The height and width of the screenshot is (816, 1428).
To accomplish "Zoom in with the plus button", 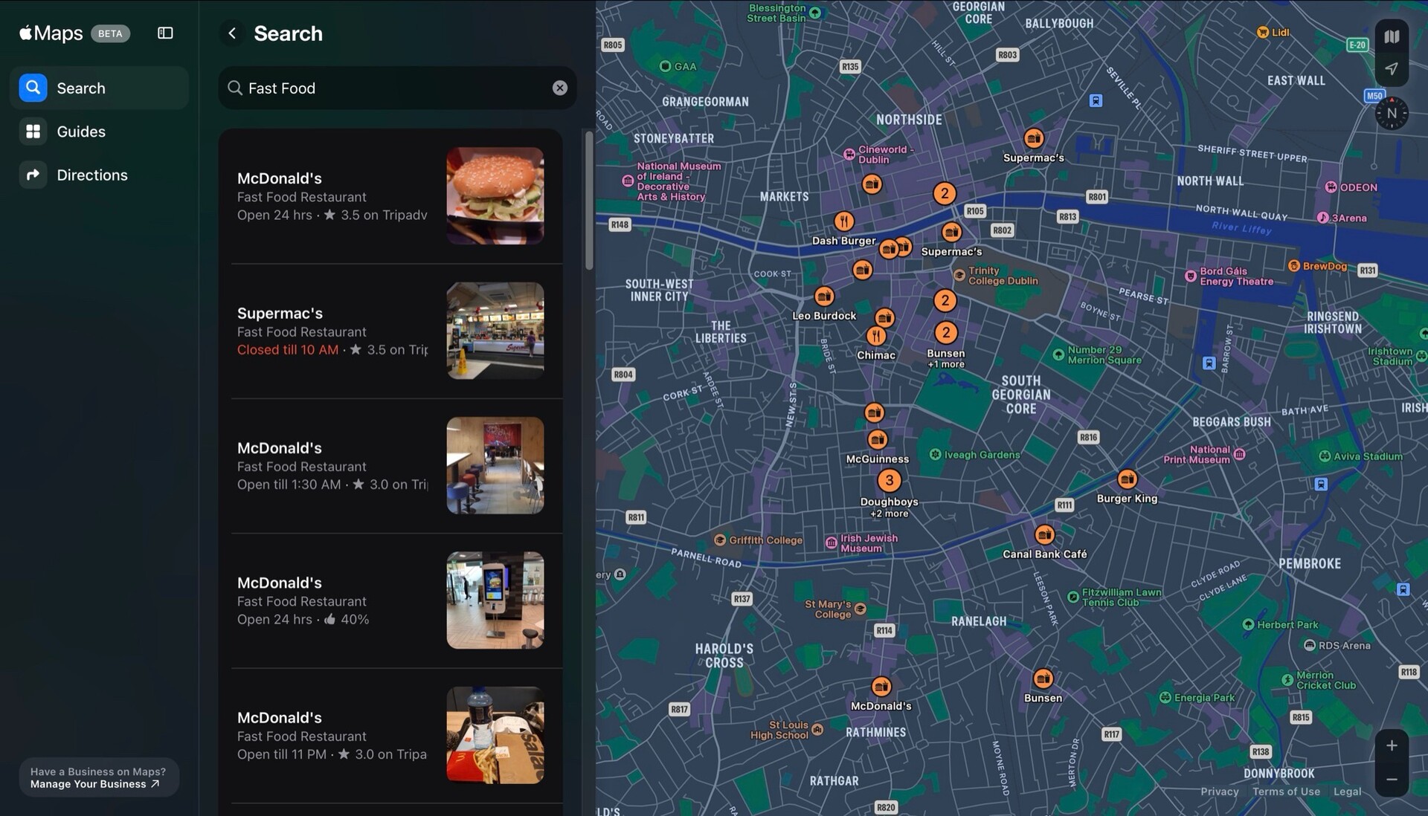I will pos(1392,745).
